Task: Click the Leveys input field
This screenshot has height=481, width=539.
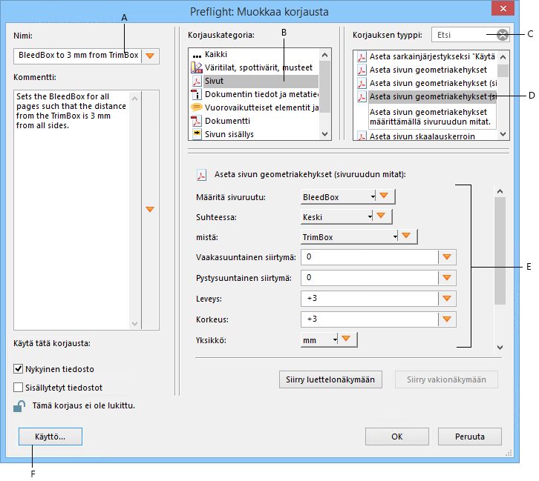Action: [370, 299]
